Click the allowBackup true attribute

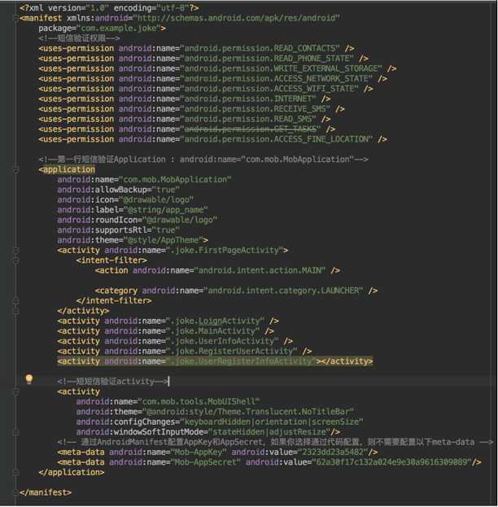pyautogui.click(x=118, y=190)
